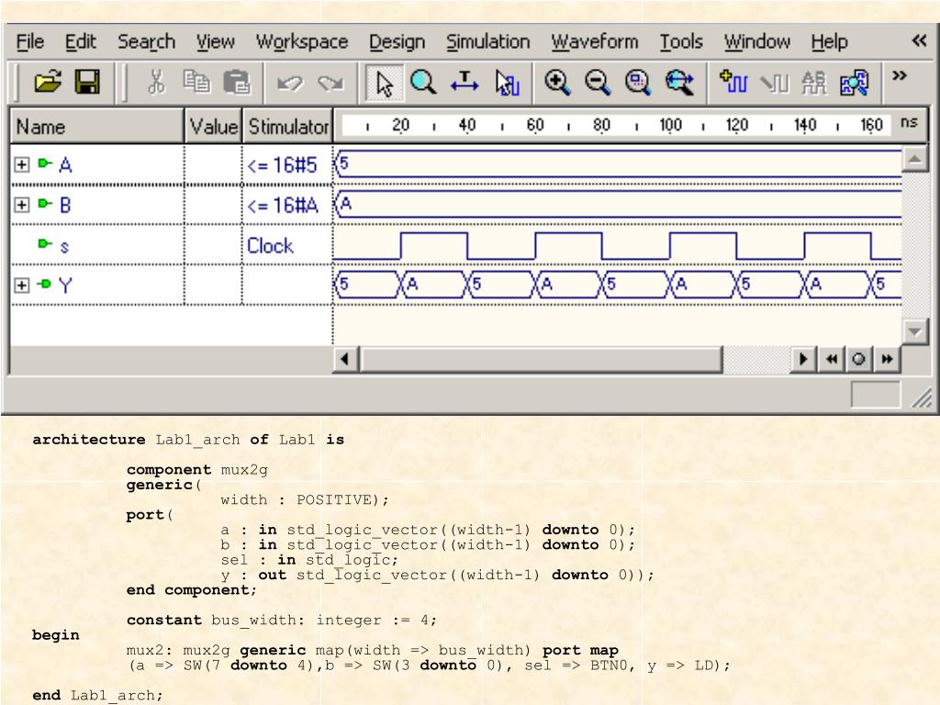Click the 160 ns mark on time ruler
This screenshot has width=940, height=705.
(871, 125)
